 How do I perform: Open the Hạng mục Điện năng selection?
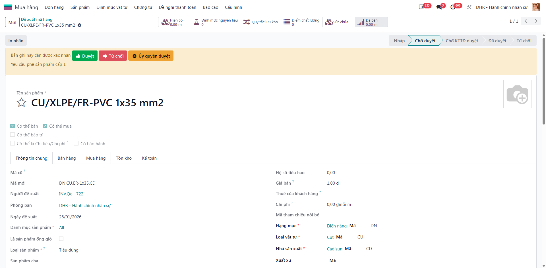coord(337,226)
